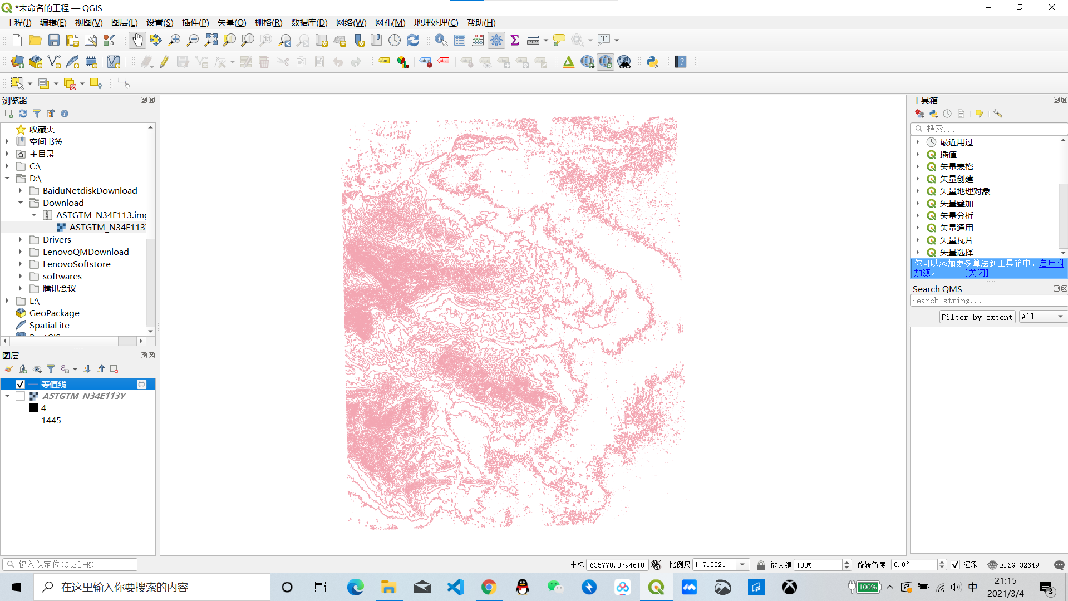Open the All filter dropdown in Search QMS
1068x601 pixels.
coord(1042,316)
